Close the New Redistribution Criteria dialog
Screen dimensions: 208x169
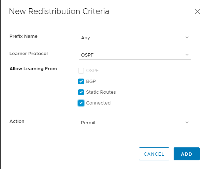tap(198, 12)
